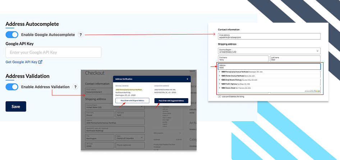Toggle the Enable Google Autocomplete switch
This screenshot has width=340, height=160.
click(x=12, y=35)
